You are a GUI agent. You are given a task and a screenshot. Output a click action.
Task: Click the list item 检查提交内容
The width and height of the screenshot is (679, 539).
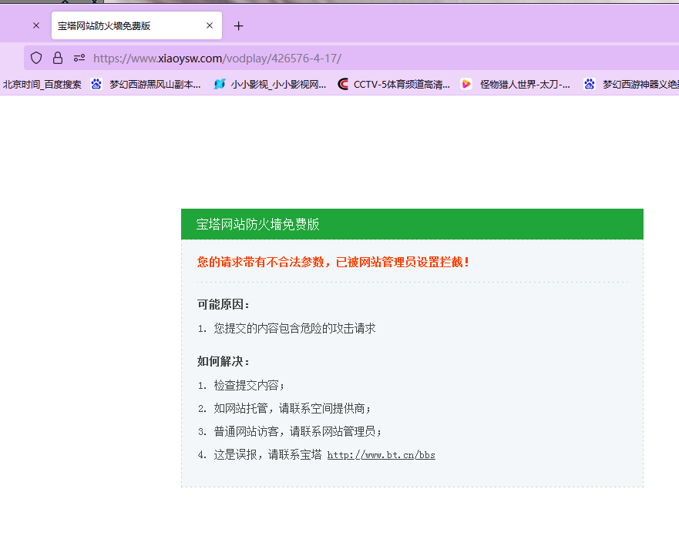[249, 386]
